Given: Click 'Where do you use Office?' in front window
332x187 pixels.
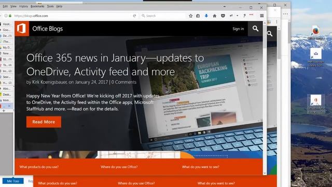Looking at the screenshot, I should pos(119,167).
